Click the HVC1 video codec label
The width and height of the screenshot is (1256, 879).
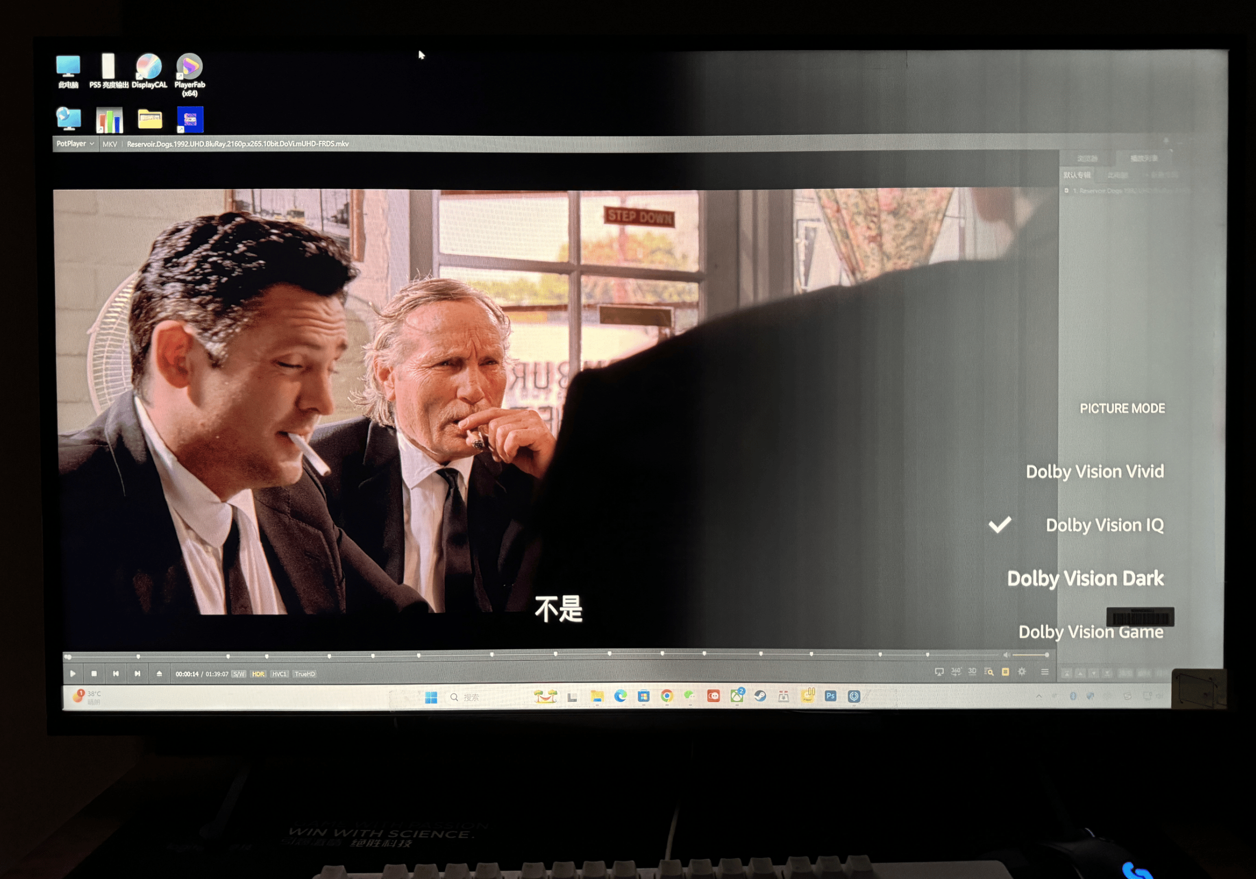280,674
